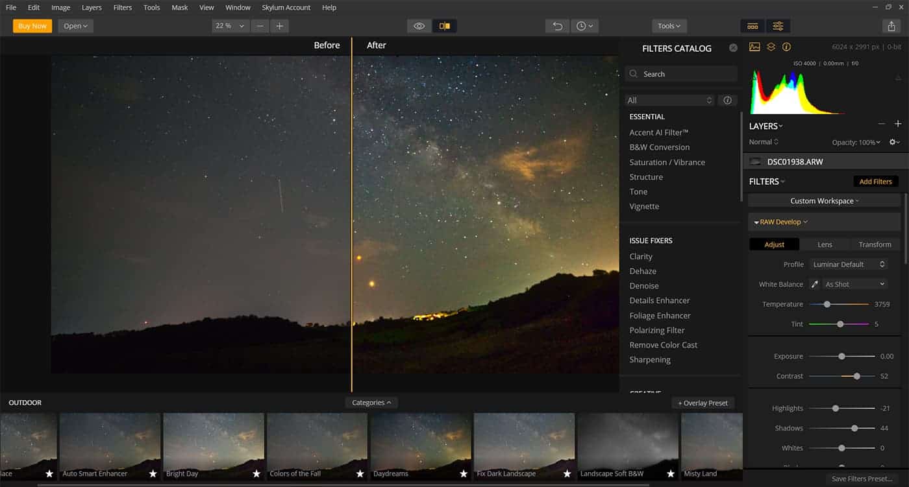
Task: Click the Overlay Preset button
Action: 704,403
